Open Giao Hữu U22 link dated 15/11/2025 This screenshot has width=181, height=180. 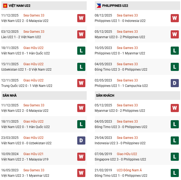coord(33,64)
